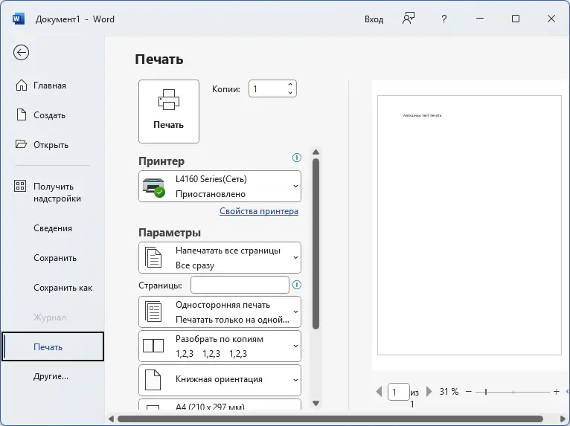Image resolution: width=570 pixels, height=426 pixels.
Task: Go to the next preview page
Action: (429, 392)
